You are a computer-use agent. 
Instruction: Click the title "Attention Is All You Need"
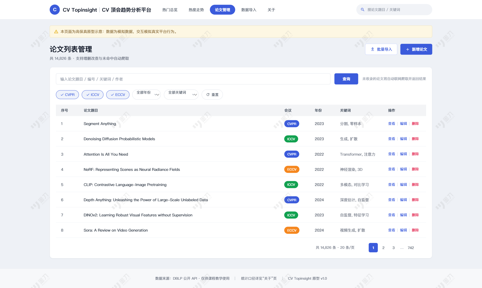point(106,154)
